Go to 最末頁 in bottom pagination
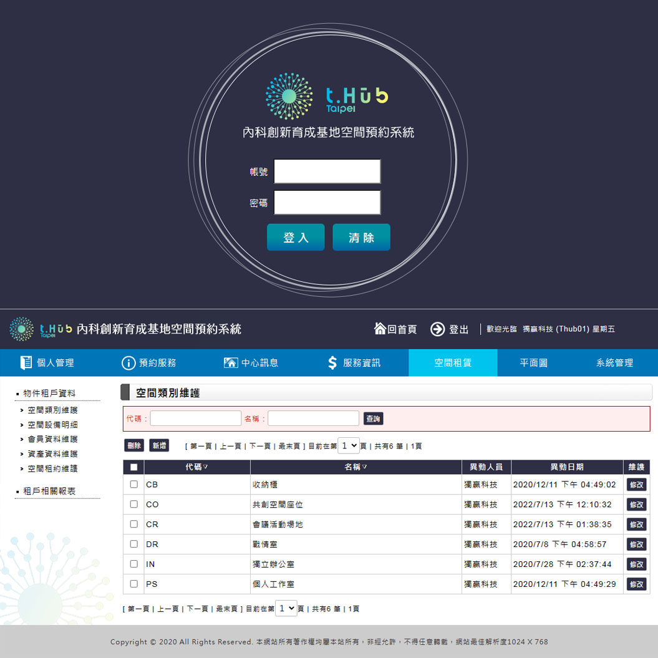Screen dimensions: 658x658 [226, 609]
